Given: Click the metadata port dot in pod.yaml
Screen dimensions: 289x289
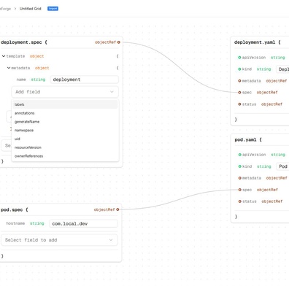Looking at the screenshot, I should [x=239, y=178].
